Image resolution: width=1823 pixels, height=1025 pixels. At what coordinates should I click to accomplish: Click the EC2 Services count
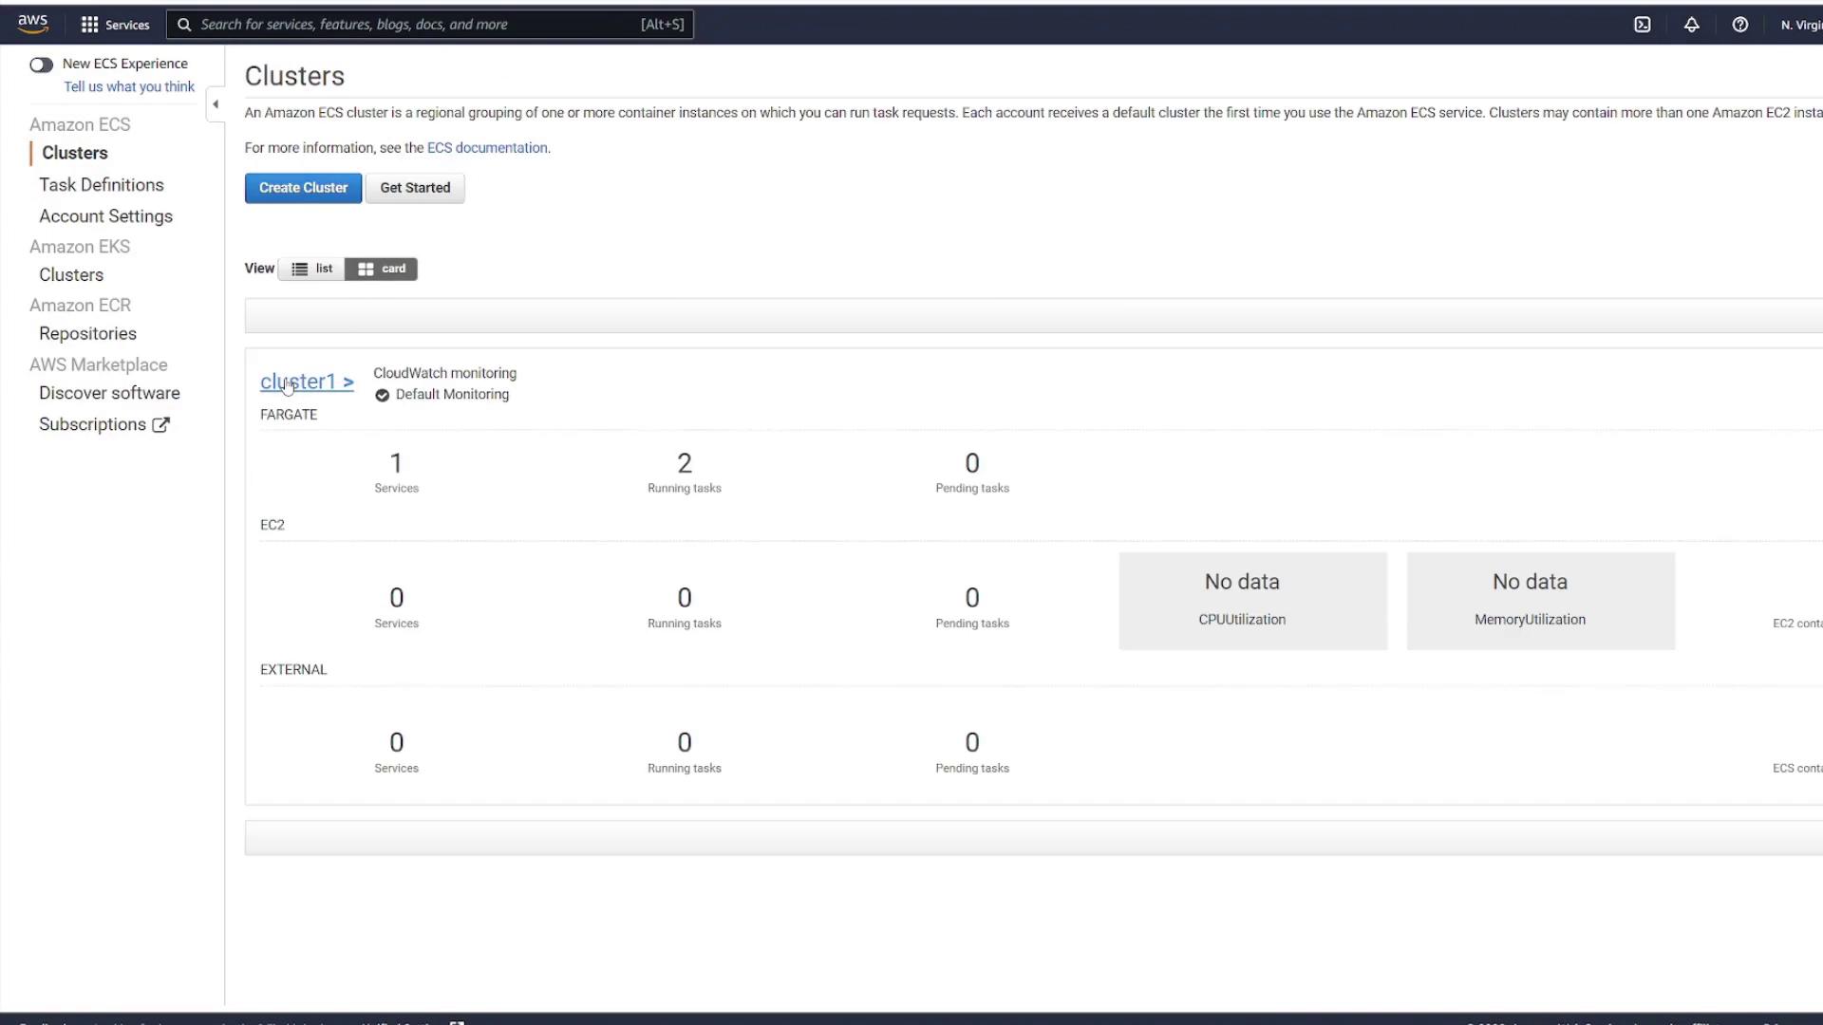[x=396, y=598]
